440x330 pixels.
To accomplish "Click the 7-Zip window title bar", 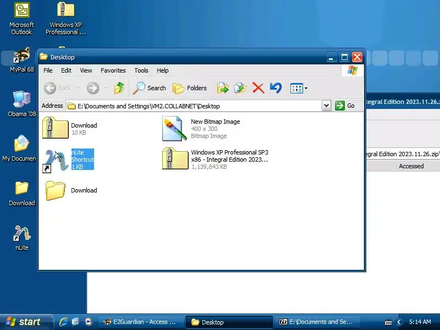I will (403, 102).
